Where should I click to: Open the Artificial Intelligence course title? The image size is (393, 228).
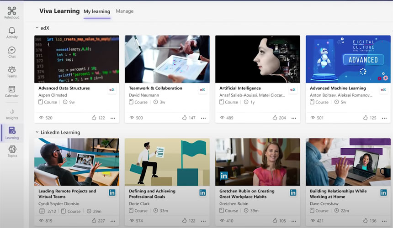pyautogui.click(x=240, y=88)
